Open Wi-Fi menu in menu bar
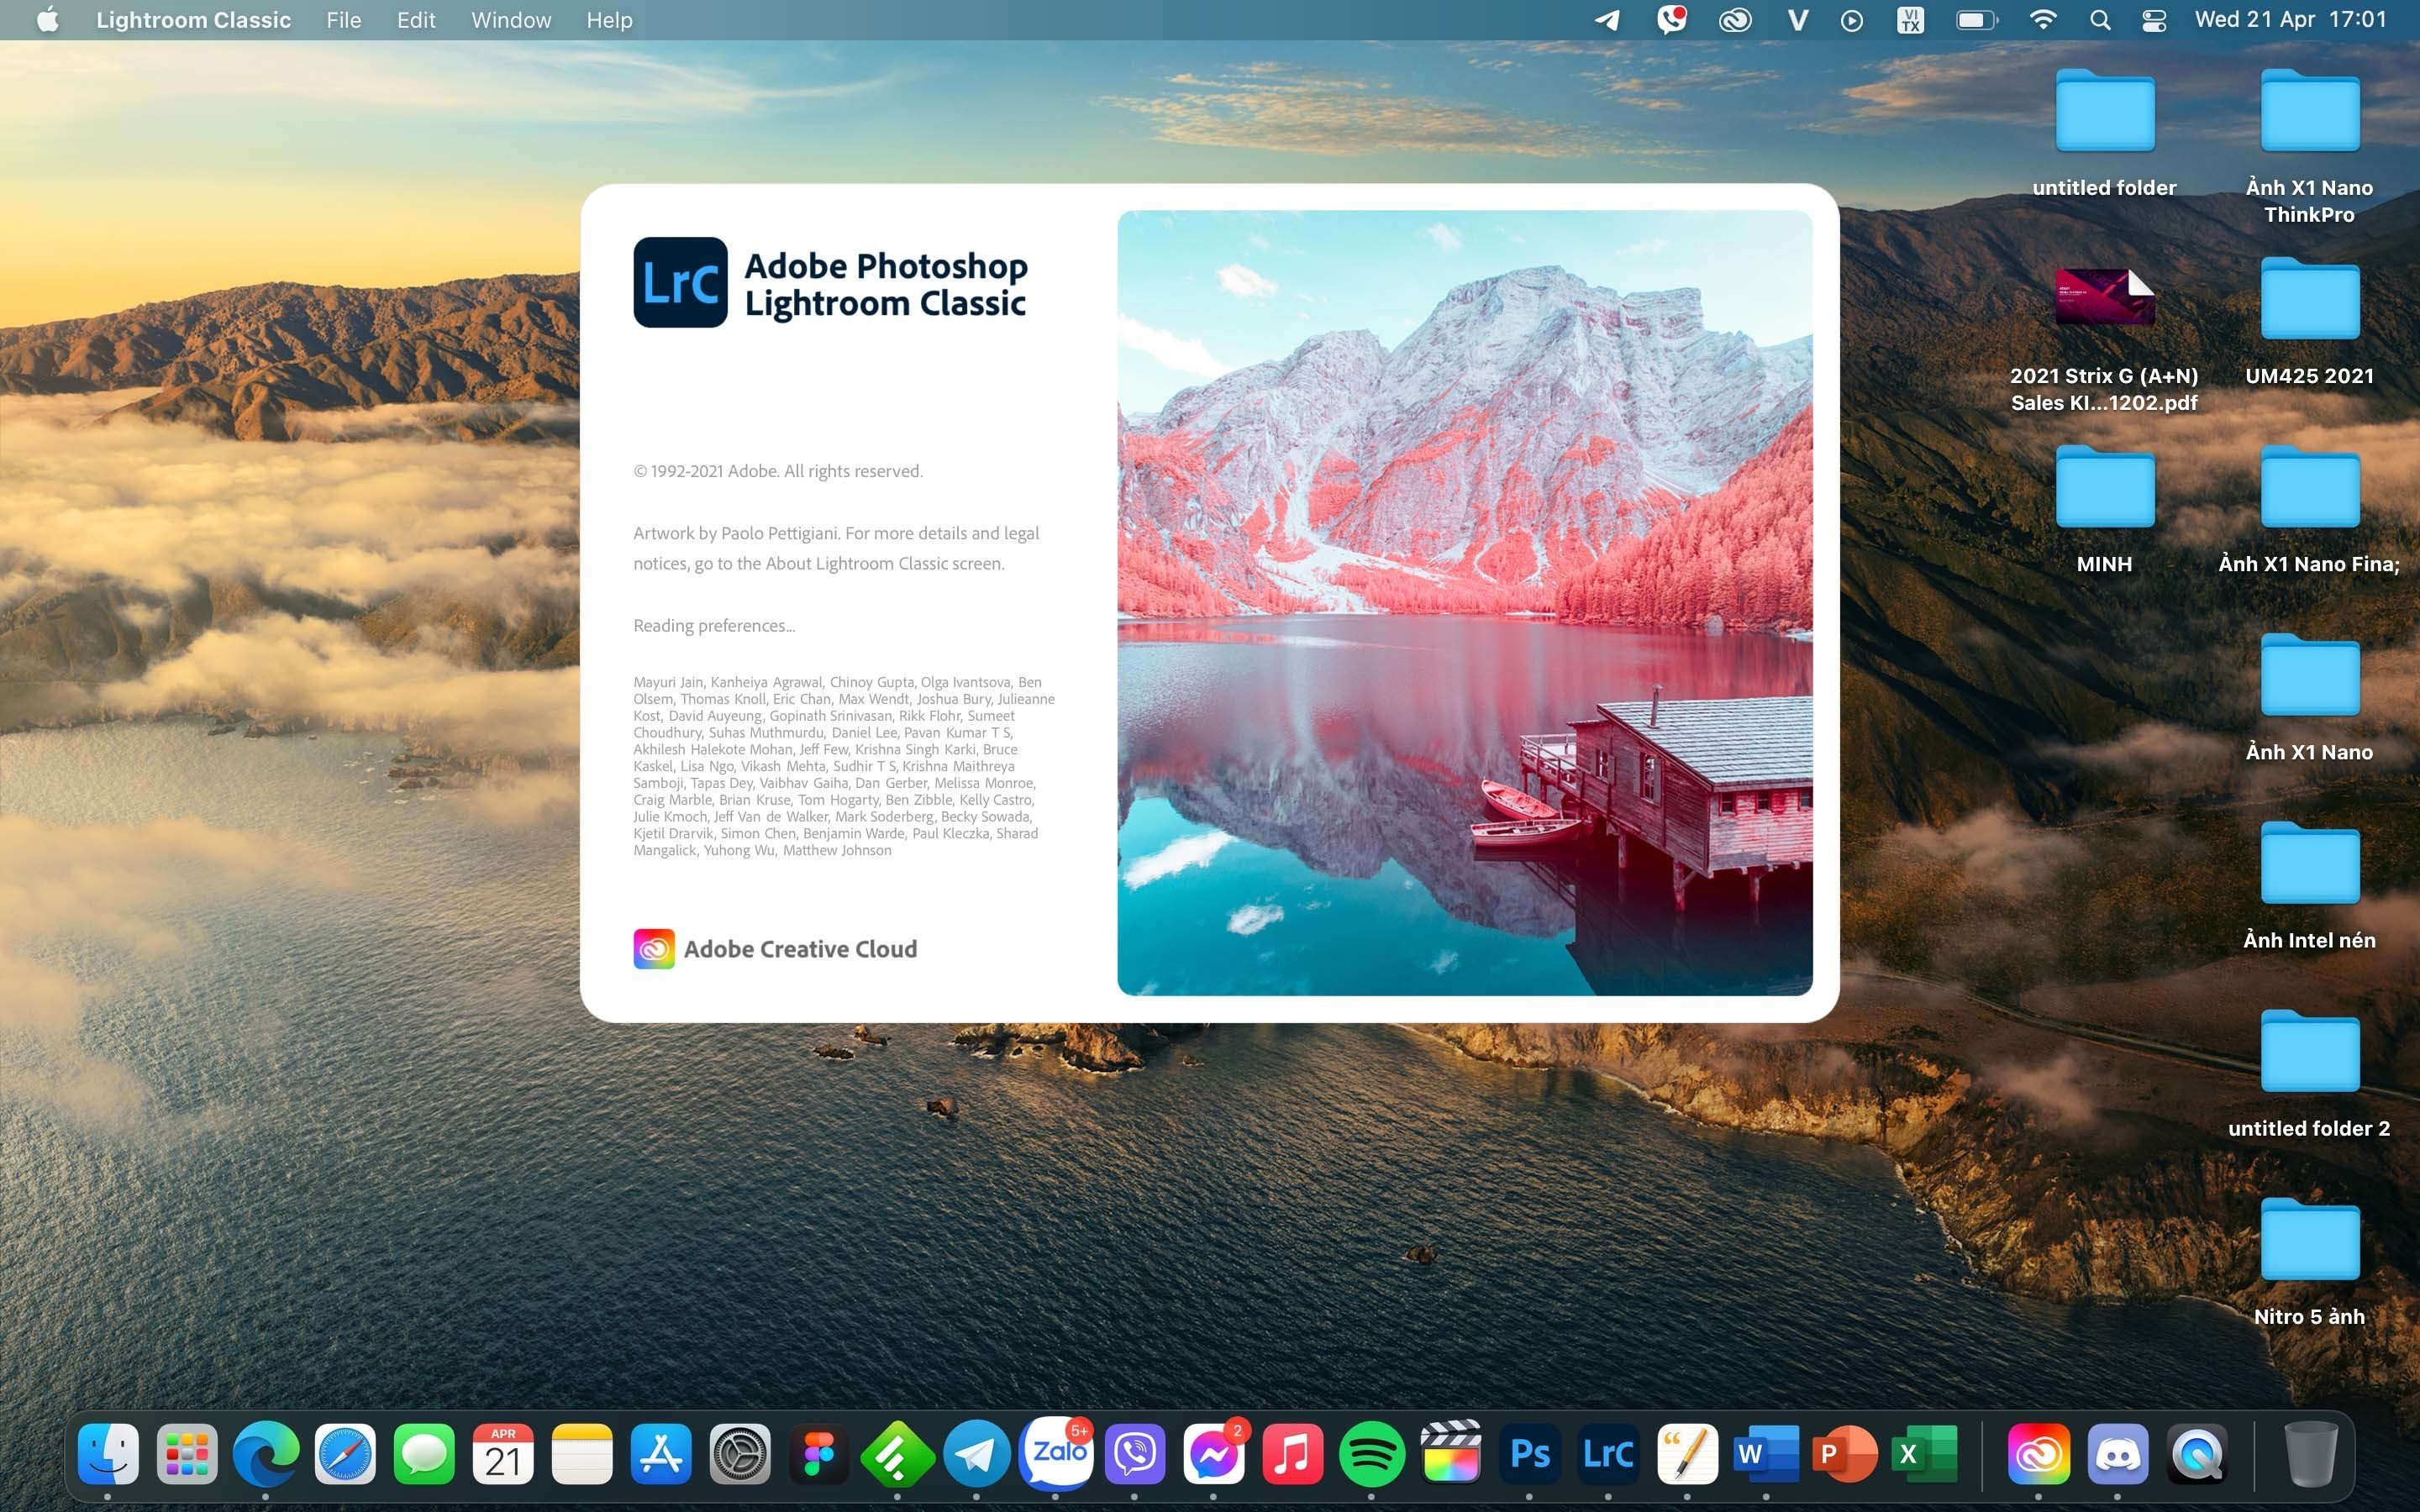The height and width of the screenshot is (1512, 2420). (x=2042, y=20)
